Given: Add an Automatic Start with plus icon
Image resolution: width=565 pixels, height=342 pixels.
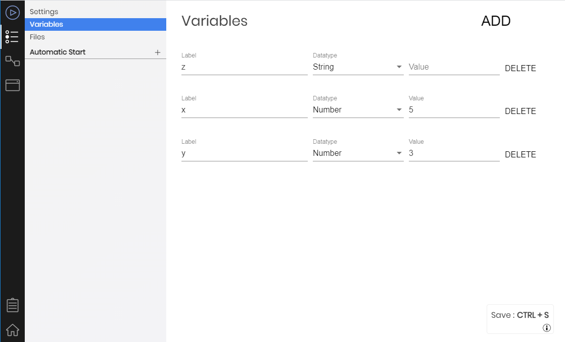Looking at the screenshot, I should (158, 52).
